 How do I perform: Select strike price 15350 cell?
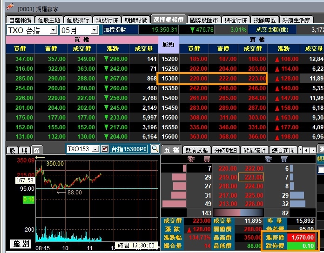[x=169, y=88]
